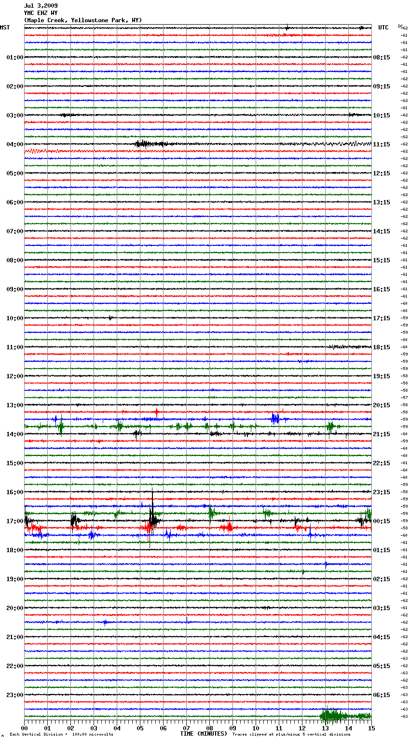Select the "04:00" MST hour label
410x741 pixels.
[15, 144]
